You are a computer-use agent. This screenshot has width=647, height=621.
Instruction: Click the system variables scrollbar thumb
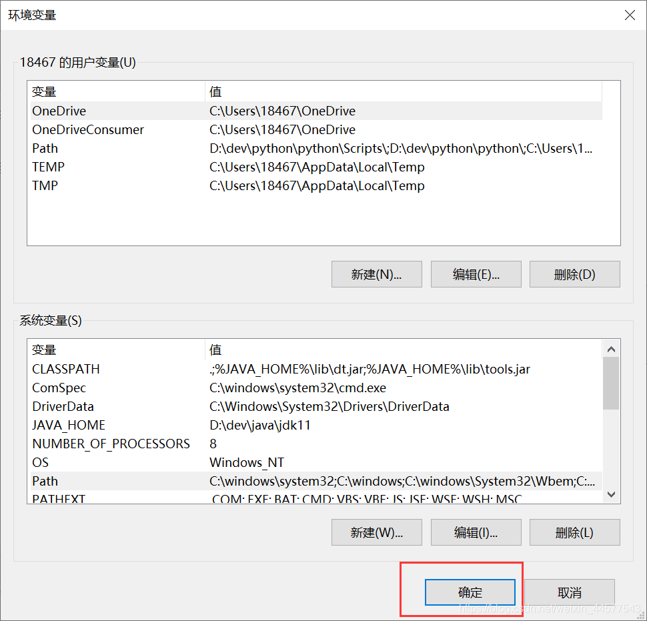611,384
